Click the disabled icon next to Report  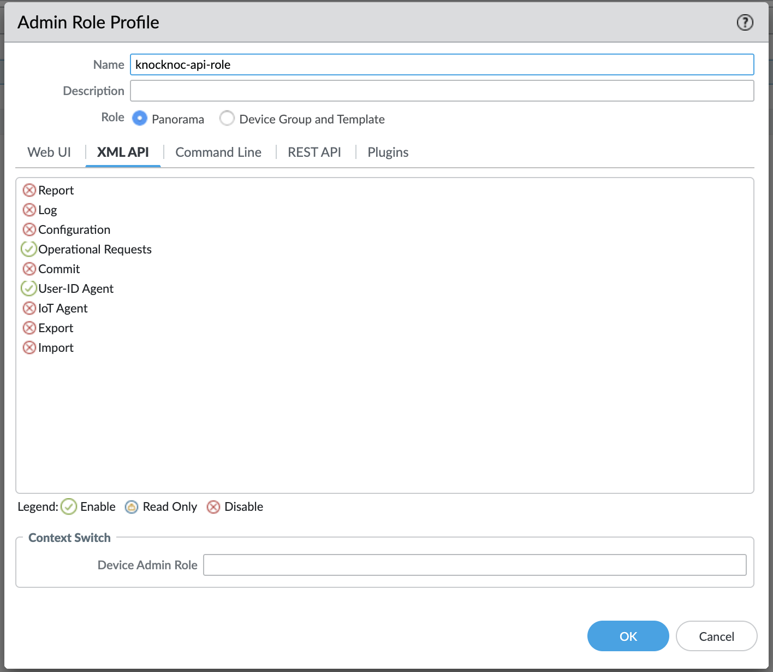coord(29,190)
